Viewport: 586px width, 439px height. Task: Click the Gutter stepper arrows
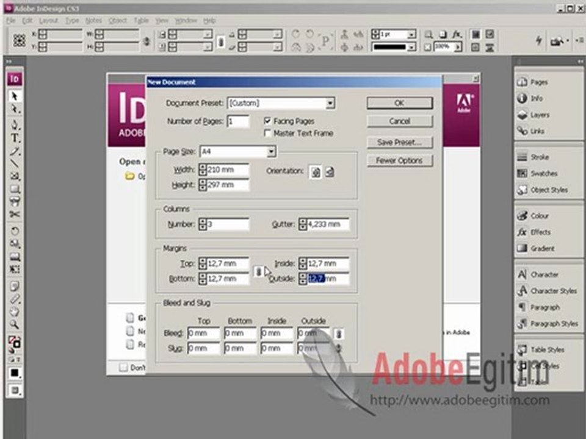pyautogui.click(x=303, y=224)
